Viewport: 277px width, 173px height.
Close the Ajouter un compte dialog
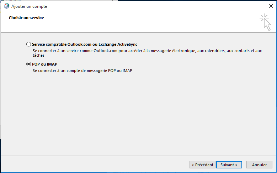[271, 6]
